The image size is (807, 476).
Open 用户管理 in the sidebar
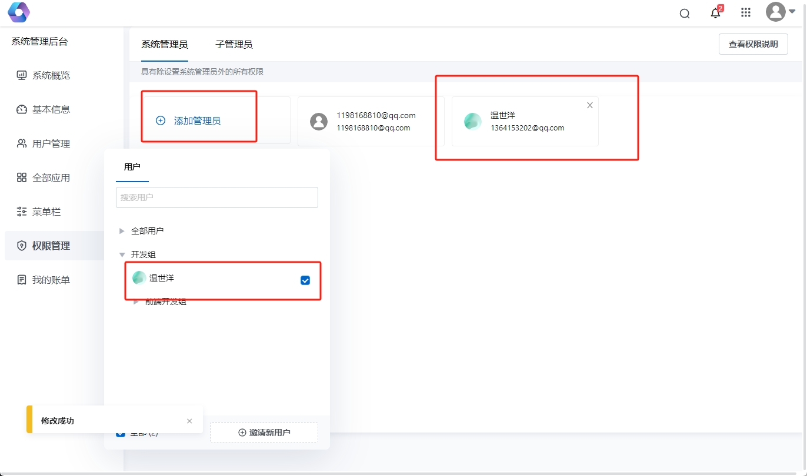20,143
